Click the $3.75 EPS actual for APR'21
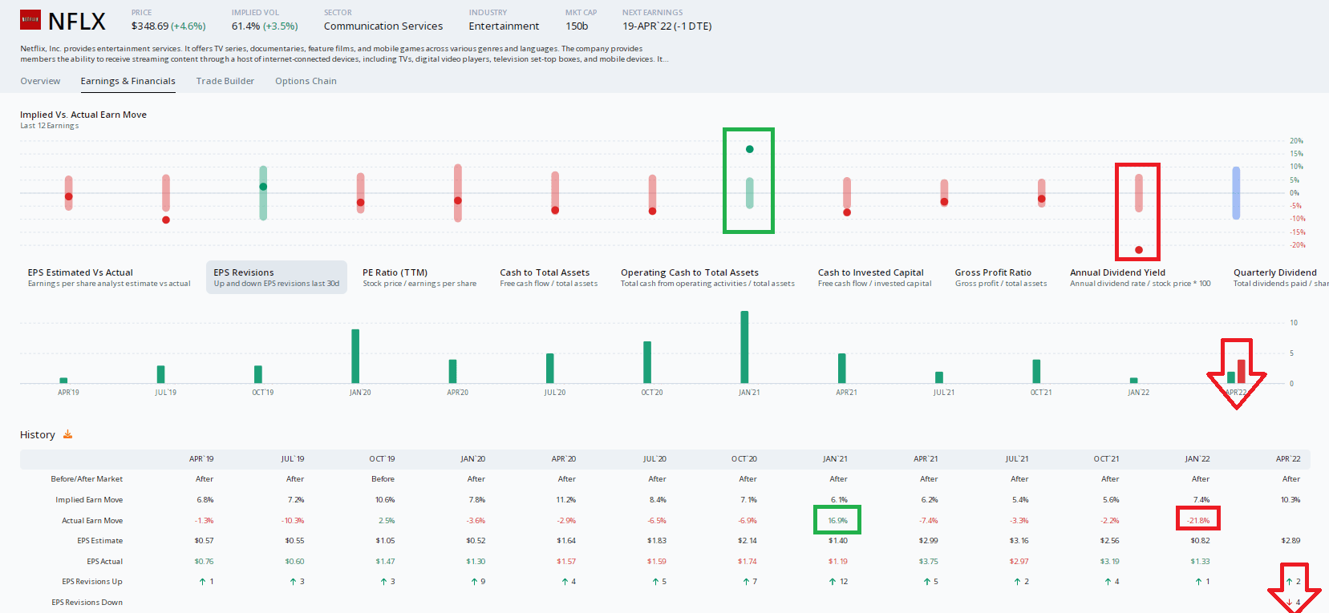The image size is (1329, 613). [928, 562]
